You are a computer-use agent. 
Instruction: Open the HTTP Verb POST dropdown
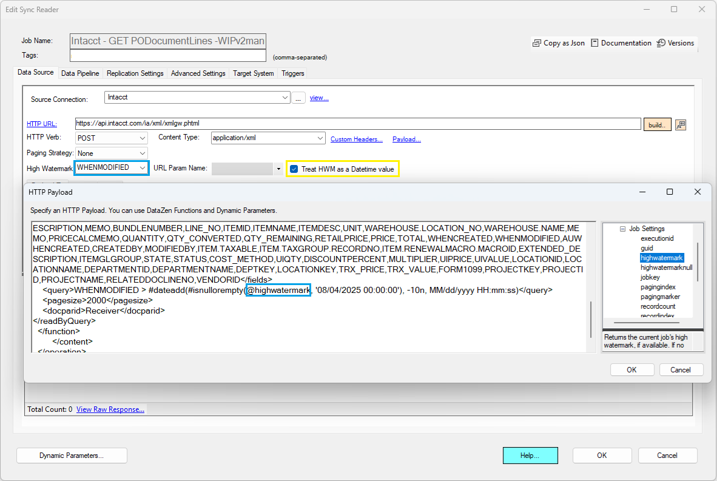point(142,138)
